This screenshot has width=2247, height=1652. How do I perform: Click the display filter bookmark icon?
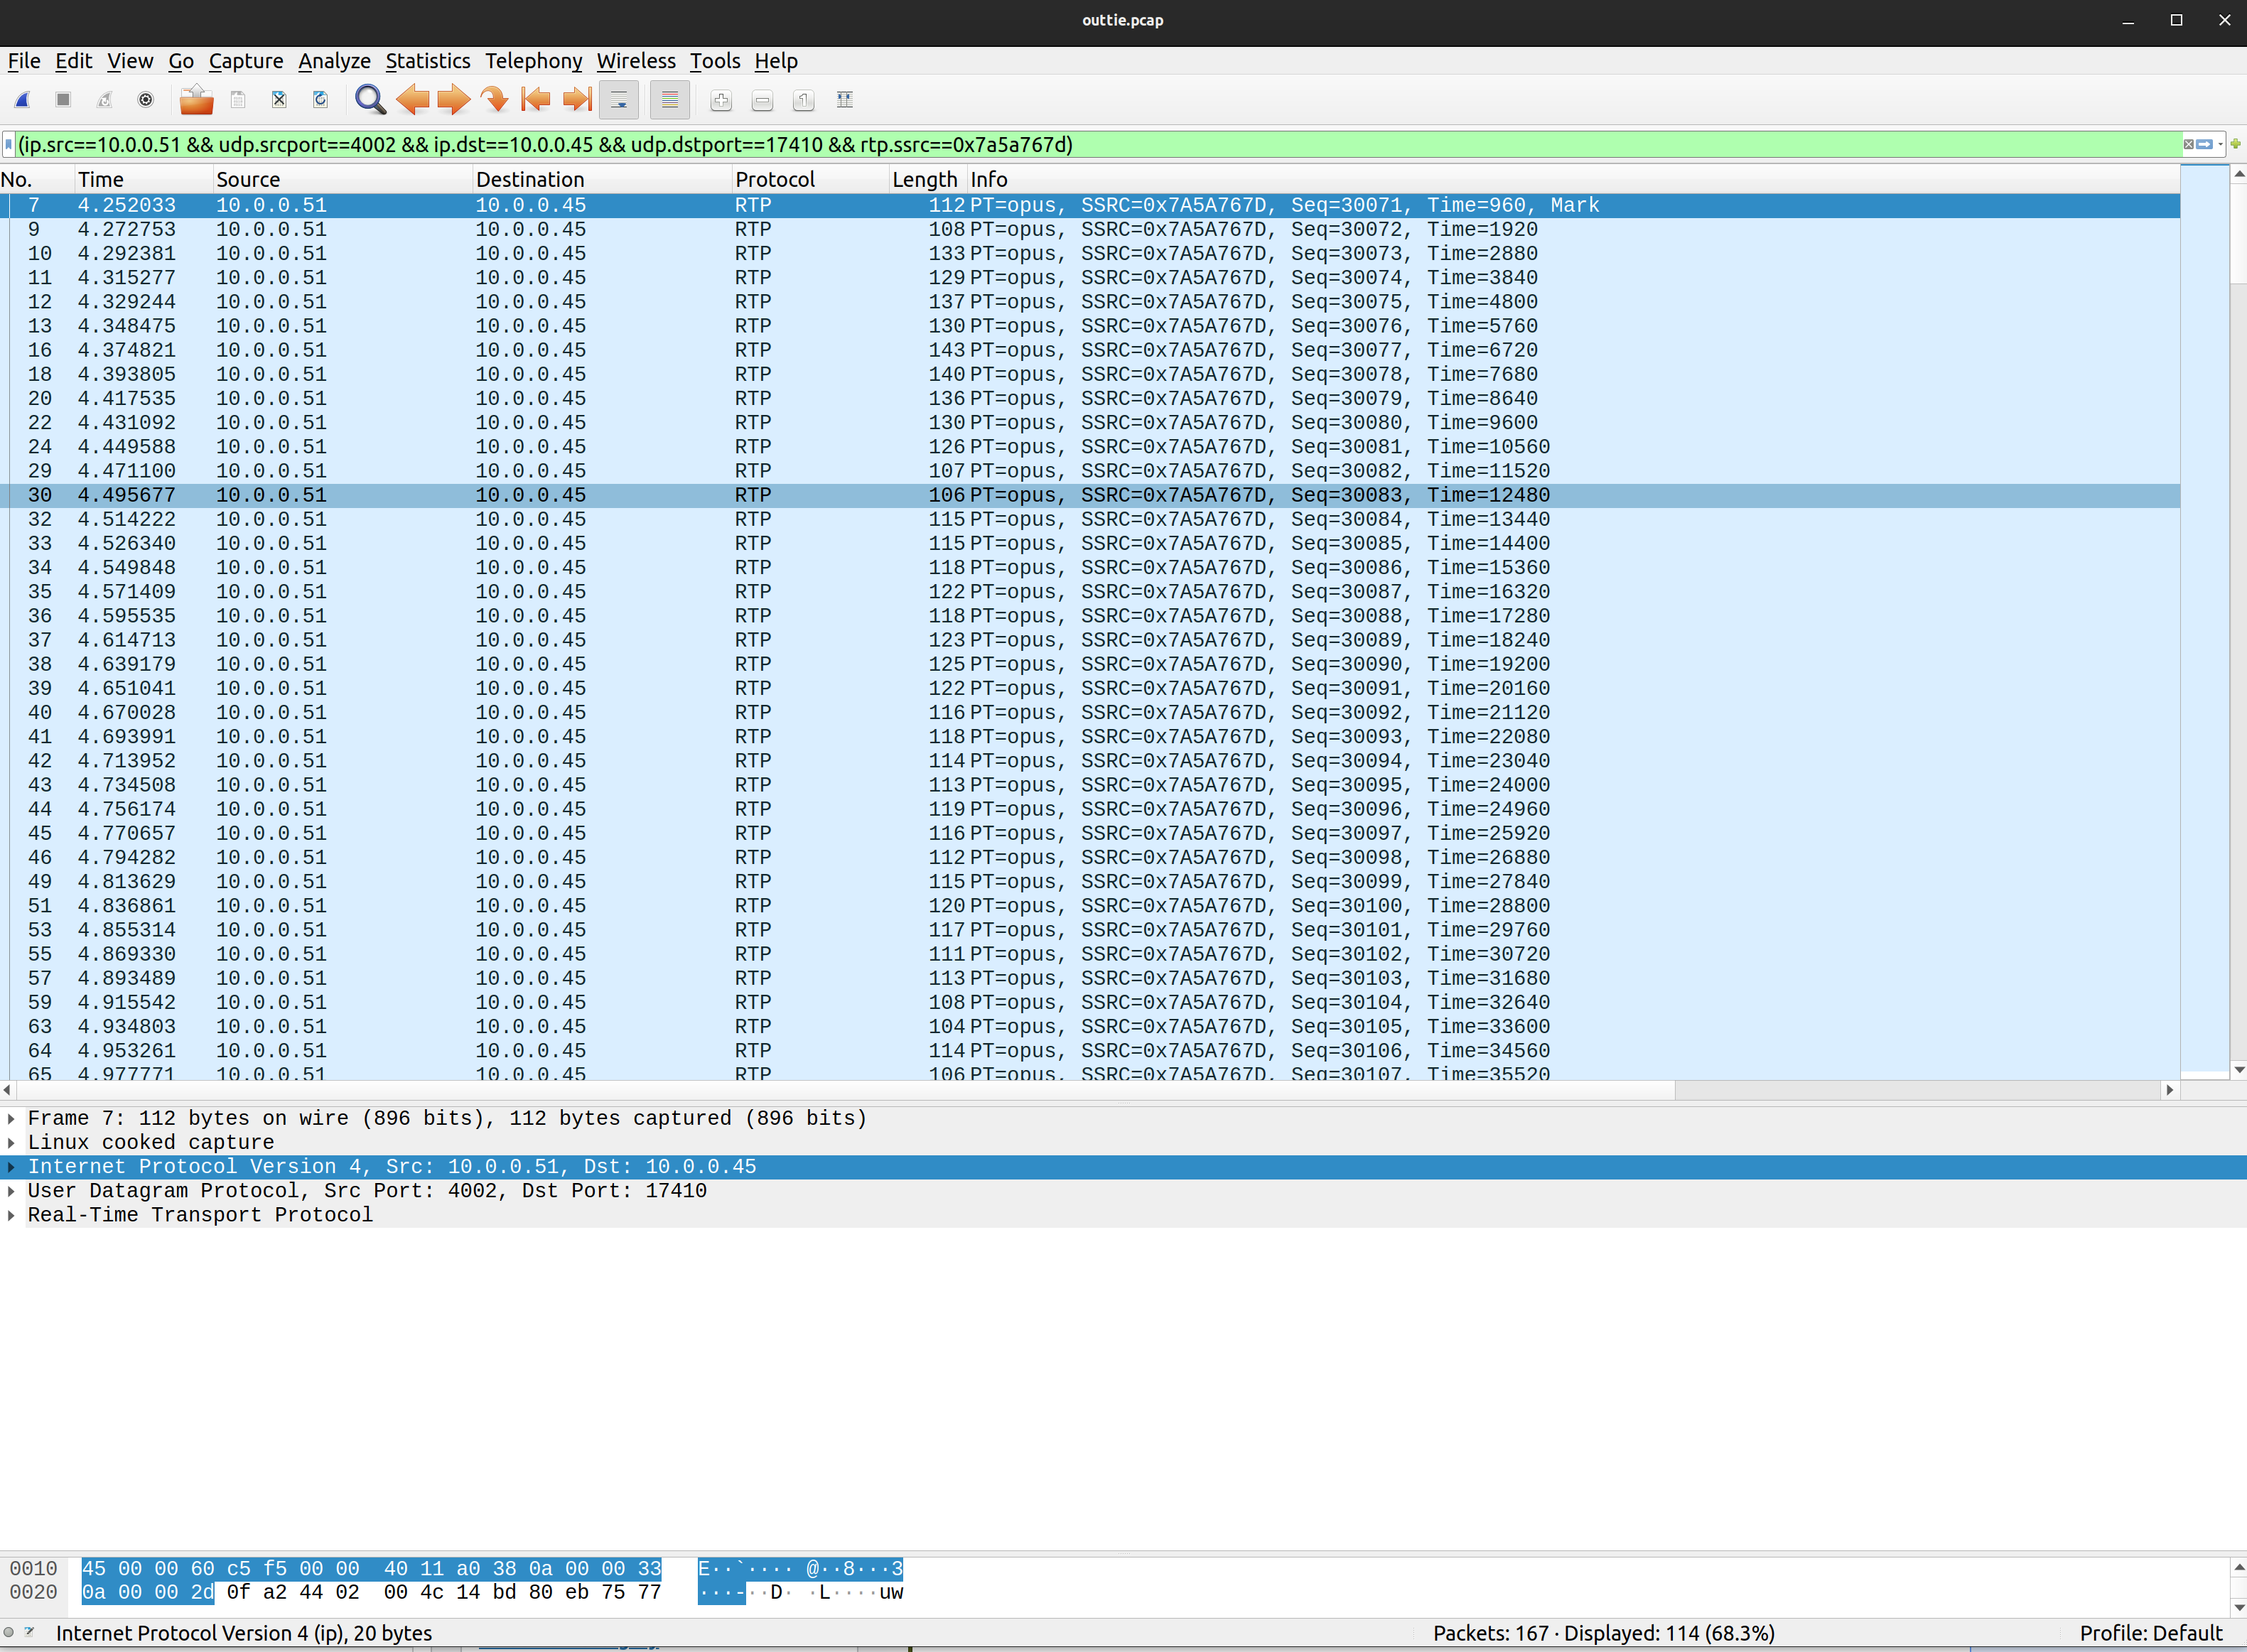(x=9, y=145)
